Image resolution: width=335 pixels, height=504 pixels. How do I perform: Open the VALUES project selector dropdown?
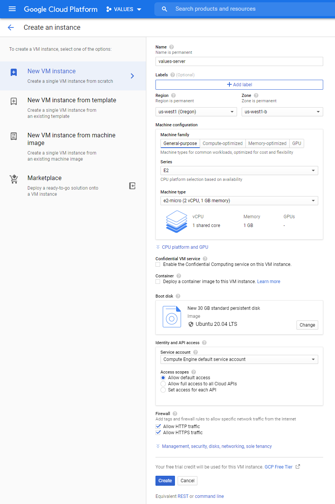point(124,9)
